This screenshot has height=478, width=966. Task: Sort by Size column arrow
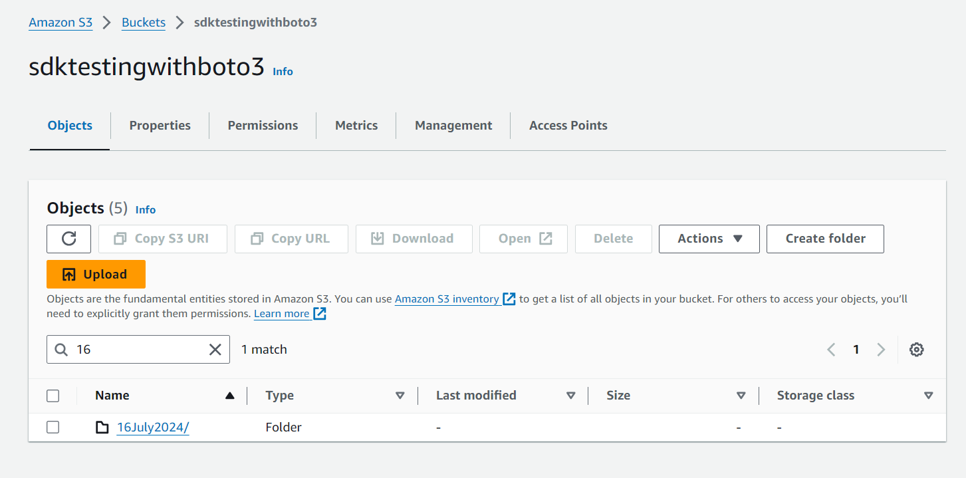[x=741, y=396]
